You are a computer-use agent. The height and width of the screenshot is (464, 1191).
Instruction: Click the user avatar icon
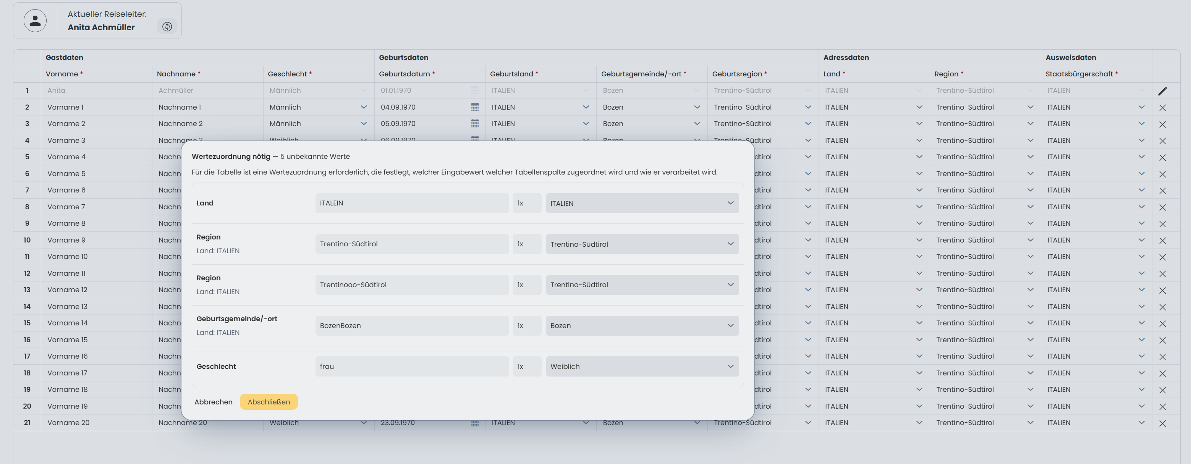click(35, 21)
